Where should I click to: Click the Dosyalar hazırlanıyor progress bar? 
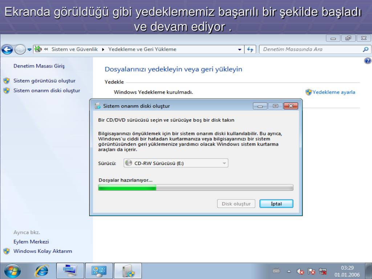[196, 188]
